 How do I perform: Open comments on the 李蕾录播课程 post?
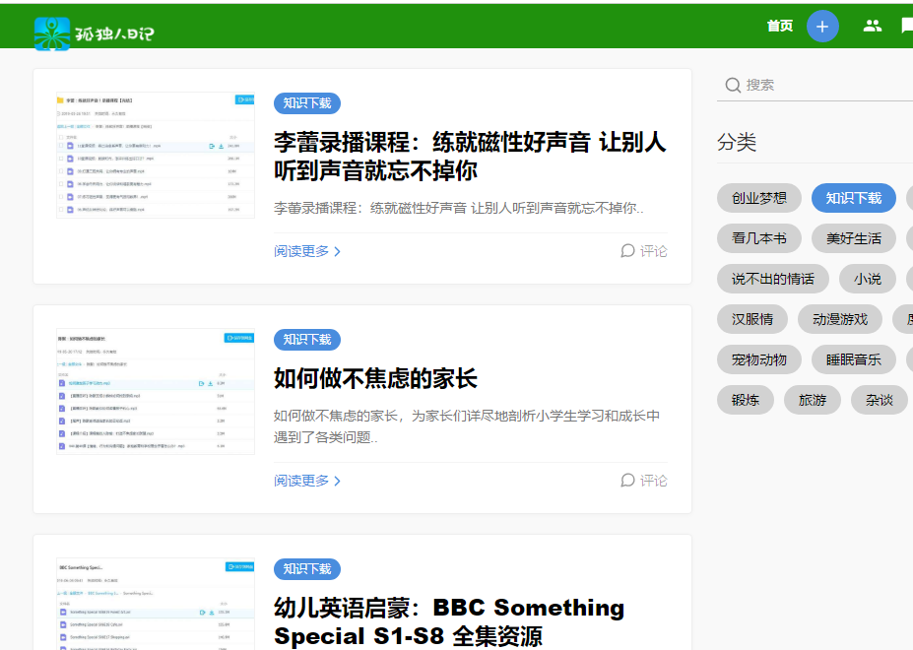[x=644, y=251]
